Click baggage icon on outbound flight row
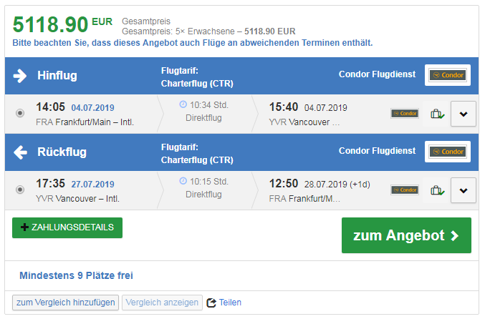Image resolution: width=485 pixels, height=319 pixels. (x=436, y=114)
